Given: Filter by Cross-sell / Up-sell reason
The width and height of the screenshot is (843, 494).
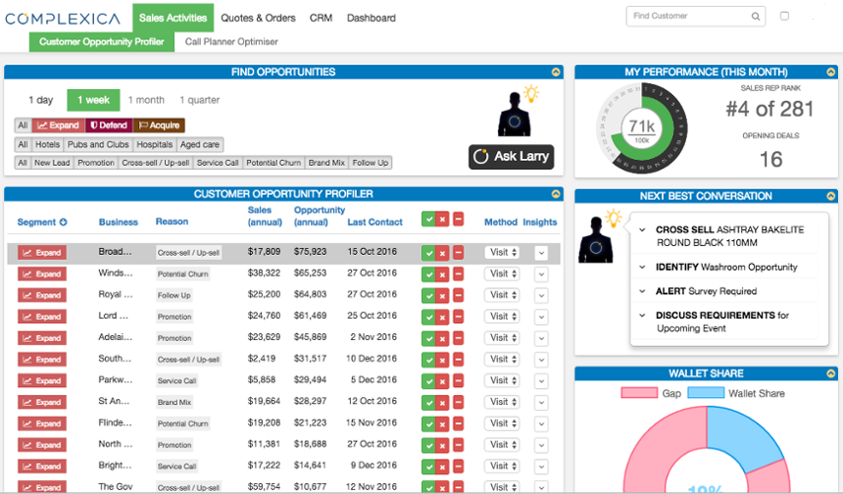Looking at the screenshot, I should [156, 163].
